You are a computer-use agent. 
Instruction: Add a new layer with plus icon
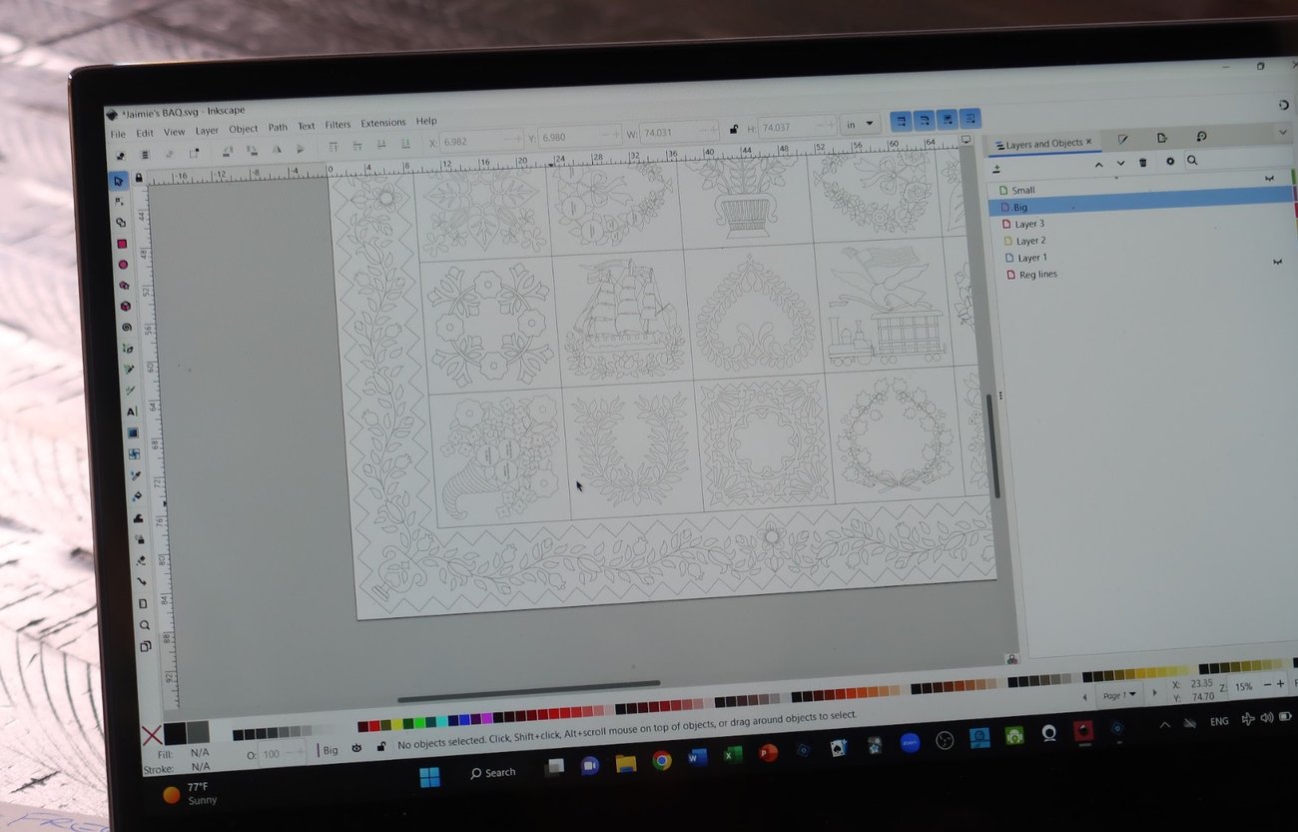point(996,168)
